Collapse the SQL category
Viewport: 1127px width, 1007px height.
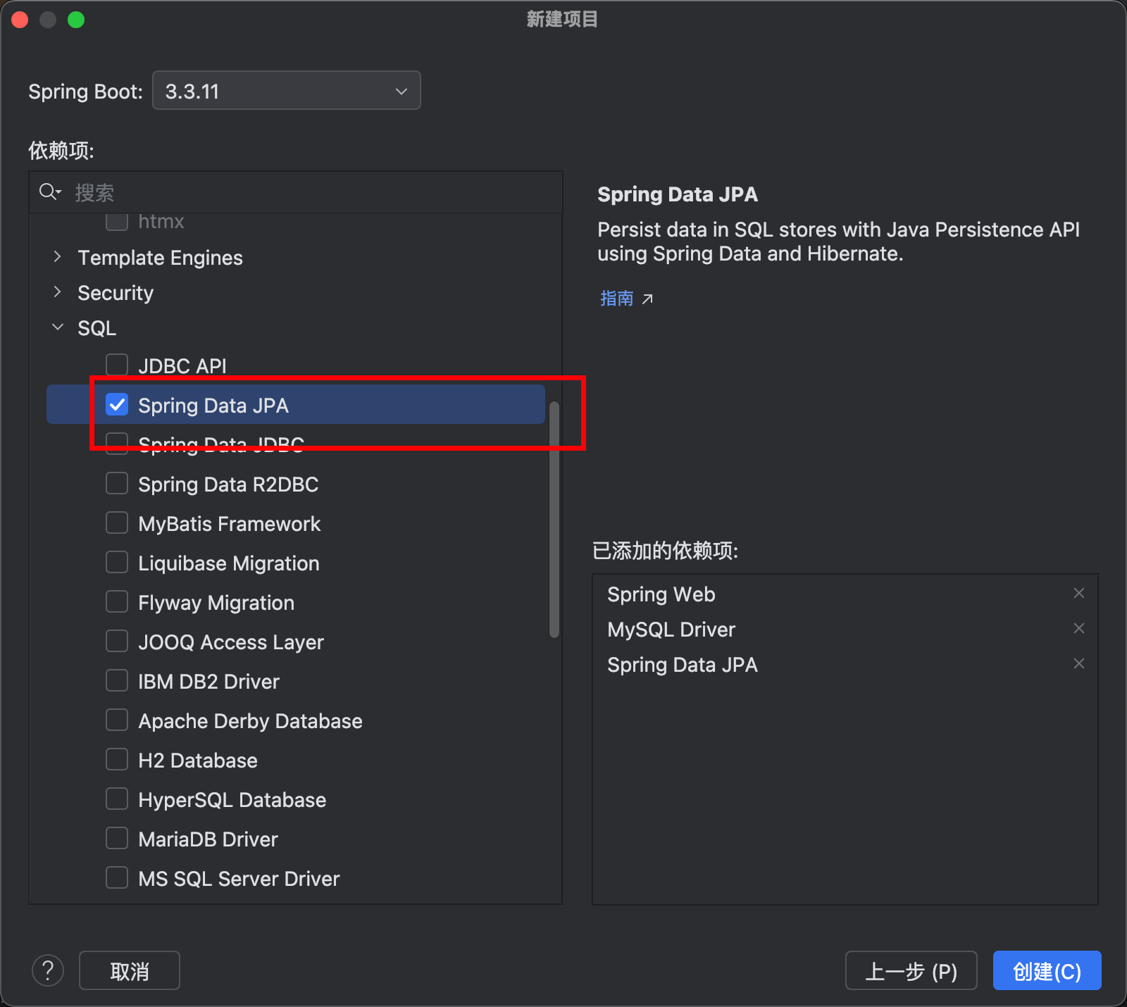click(x=57, y=327)
